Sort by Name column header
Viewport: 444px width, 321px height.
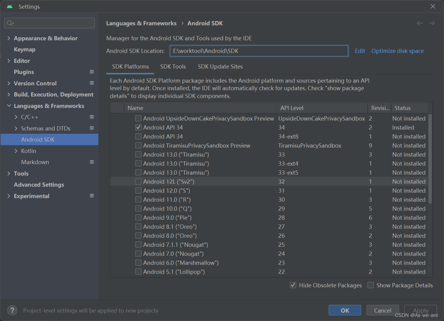tap(200, 108)
